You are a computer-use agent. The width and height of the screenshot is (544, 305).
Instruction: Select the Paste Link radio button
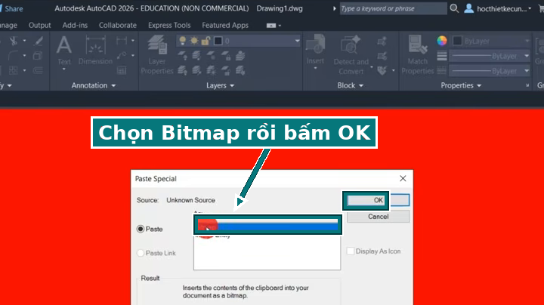click(x=141, y=253)
